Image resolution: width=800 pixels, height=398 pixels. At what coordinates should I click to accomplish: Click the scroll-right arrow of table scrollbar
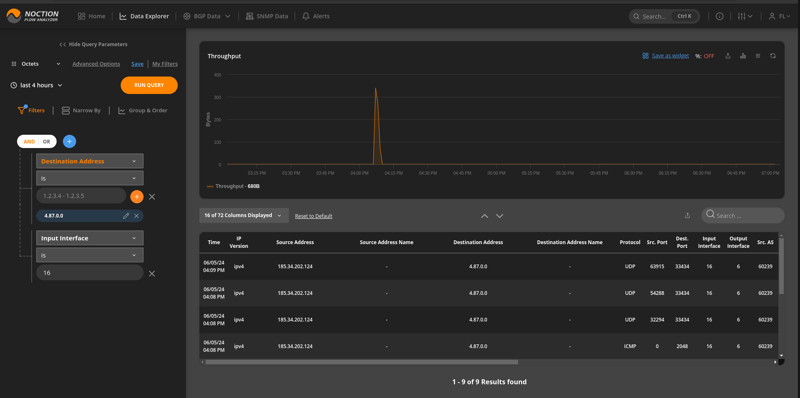click(775, 362)
